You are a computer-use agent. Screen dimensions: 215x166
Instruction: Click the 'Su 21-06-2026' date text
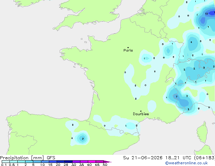[x=143, y=158]
